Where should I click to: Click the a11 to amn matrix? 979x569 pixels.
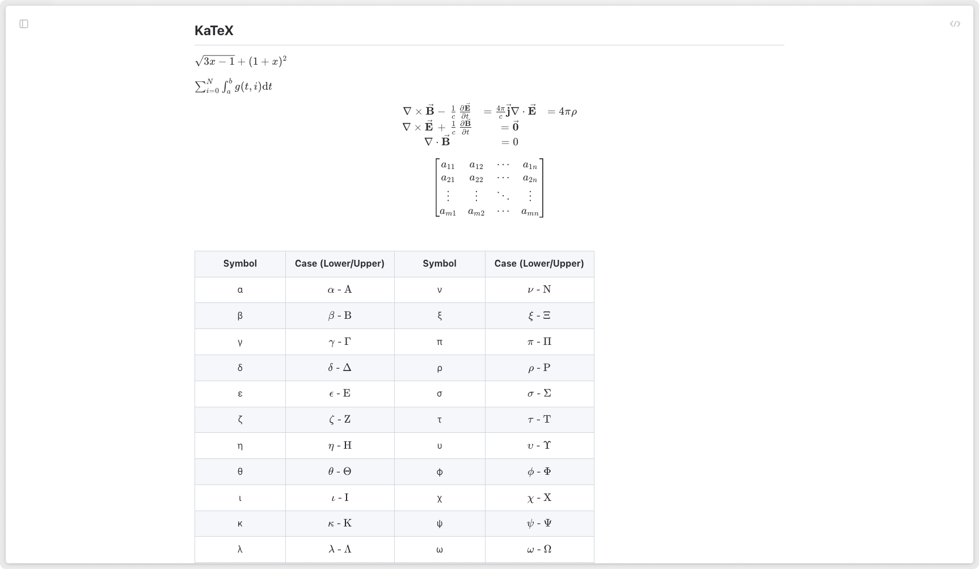pyautogui.click(x=489, y=188)
